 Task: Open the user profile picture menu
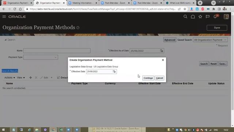(226, 16)
